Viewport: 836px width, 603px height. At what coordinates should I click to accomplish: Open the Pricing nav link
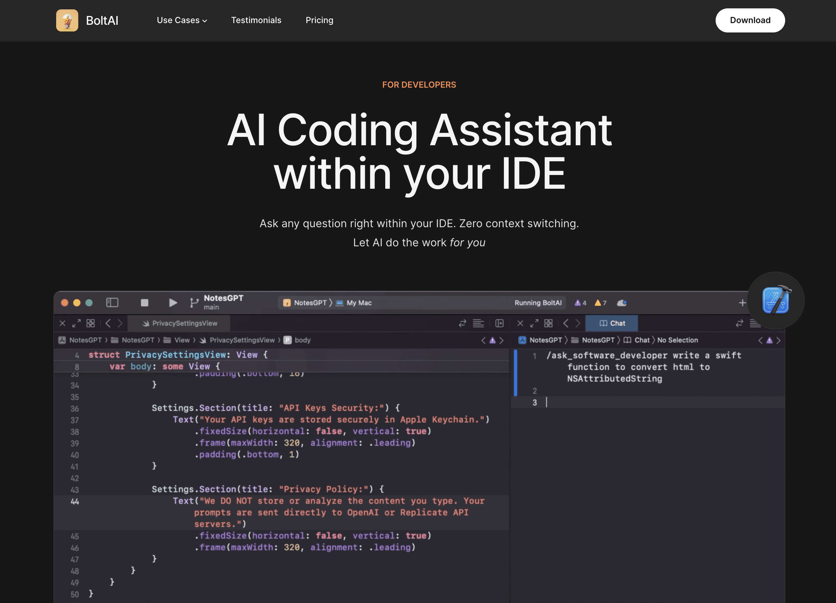coord(319,20)
